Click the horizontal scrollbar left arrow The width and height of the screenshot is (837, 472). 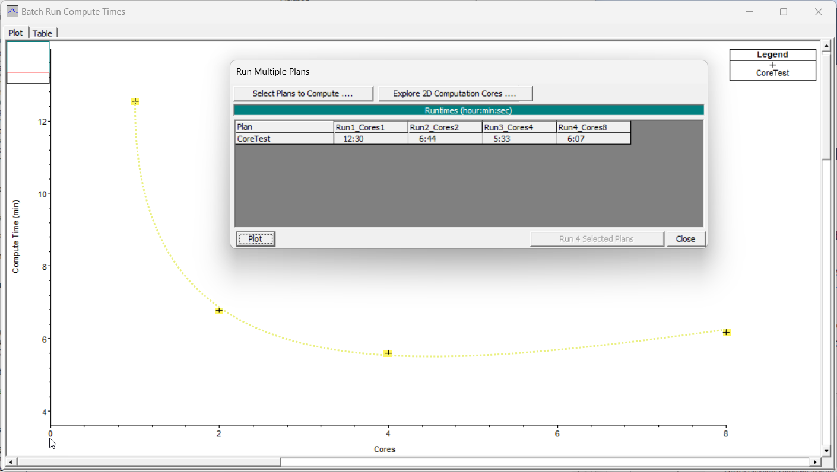point(11,462)
